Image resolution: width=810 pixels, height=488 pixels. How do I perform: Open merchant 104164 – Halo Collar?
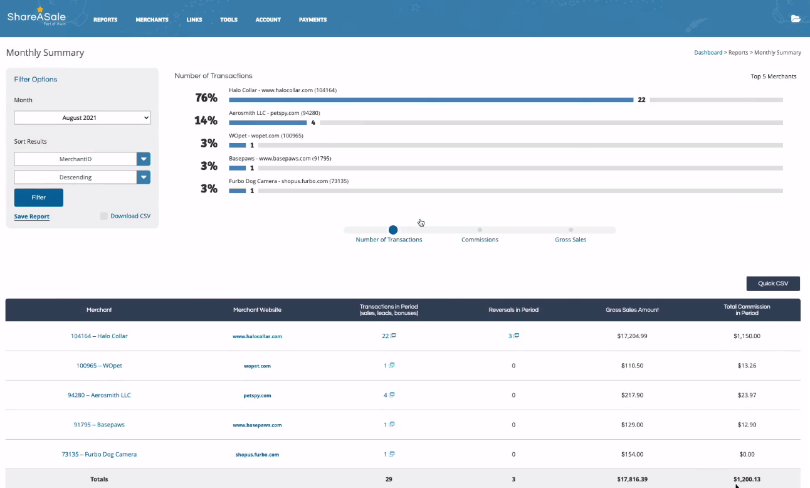(99, 336)
